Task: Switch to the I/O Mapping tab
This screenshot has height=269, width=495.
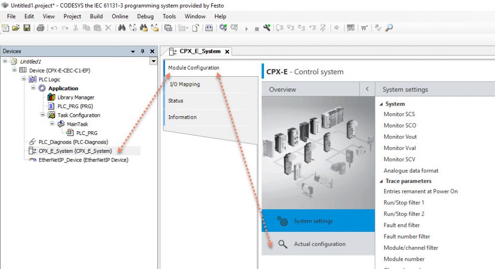Action: [x=185, y=84]
